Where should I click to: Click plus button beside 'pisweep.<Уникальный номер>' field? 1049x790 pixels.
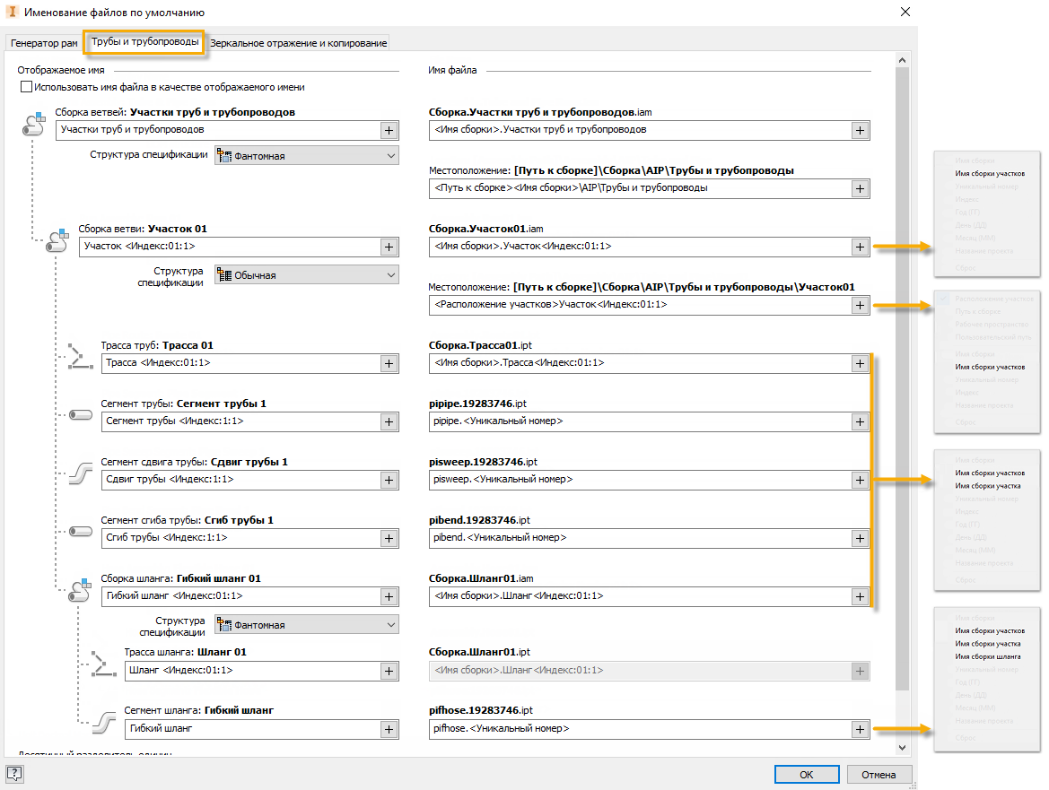point(860,480)
